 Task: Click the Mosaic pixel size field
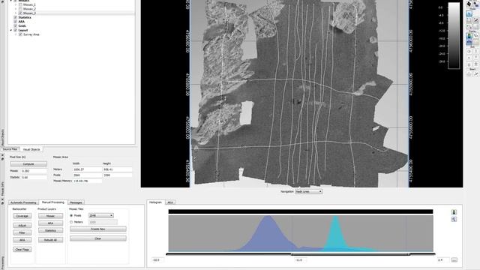[x=34, y=171]
